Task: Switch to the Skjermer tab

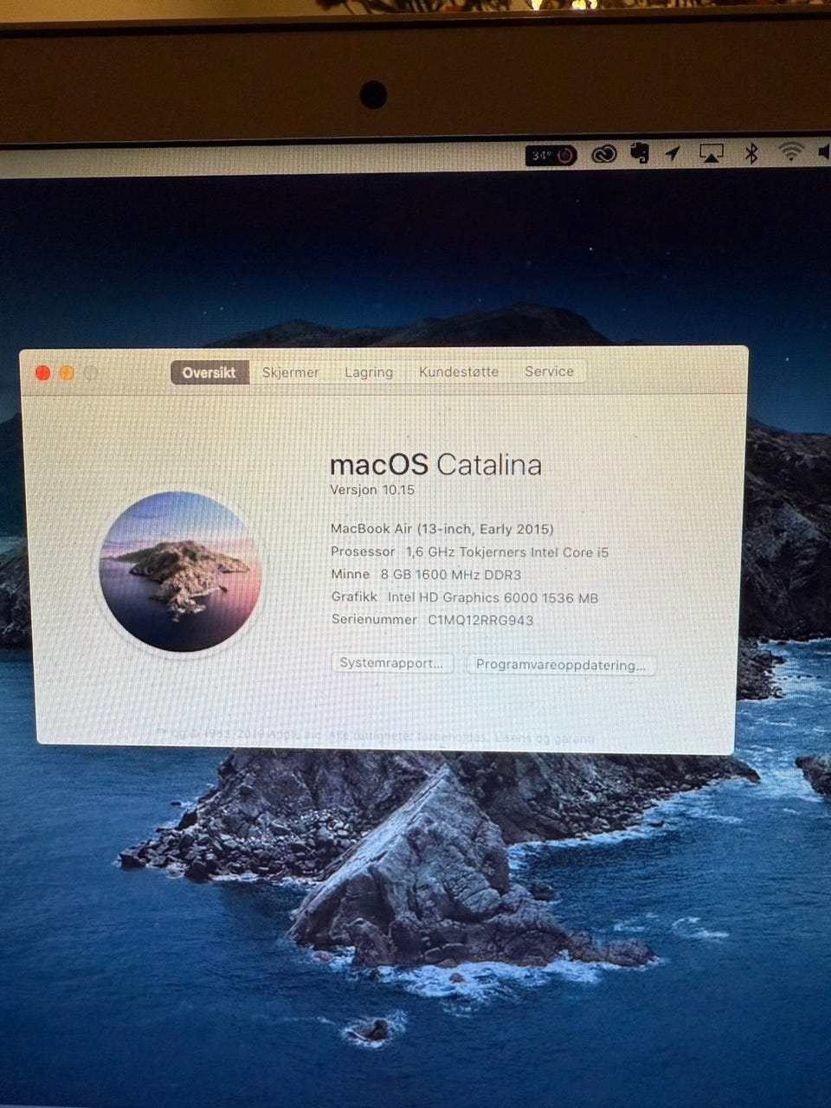Action: (x=291, y=372)
